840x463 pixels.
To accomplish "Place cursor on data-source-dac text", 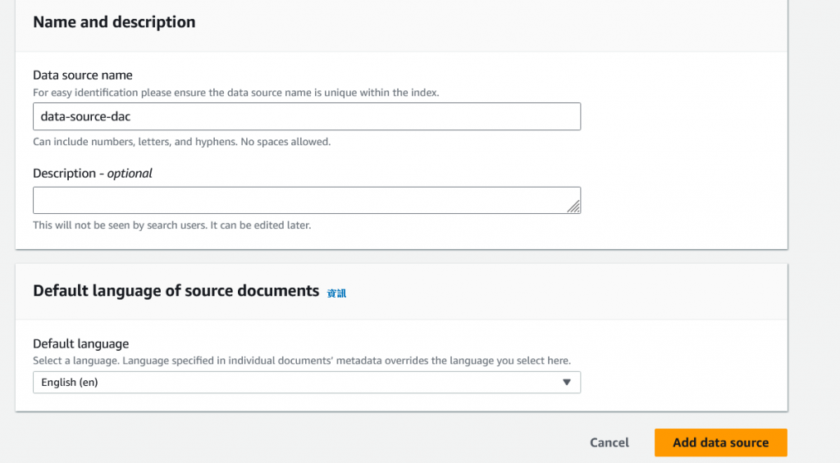I will 85,116.
